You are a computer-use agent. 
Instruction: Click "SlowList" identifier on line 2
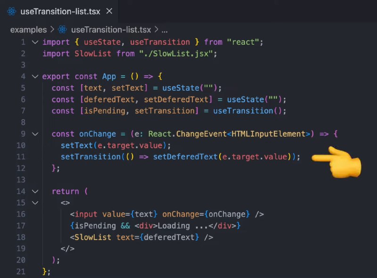93,54
